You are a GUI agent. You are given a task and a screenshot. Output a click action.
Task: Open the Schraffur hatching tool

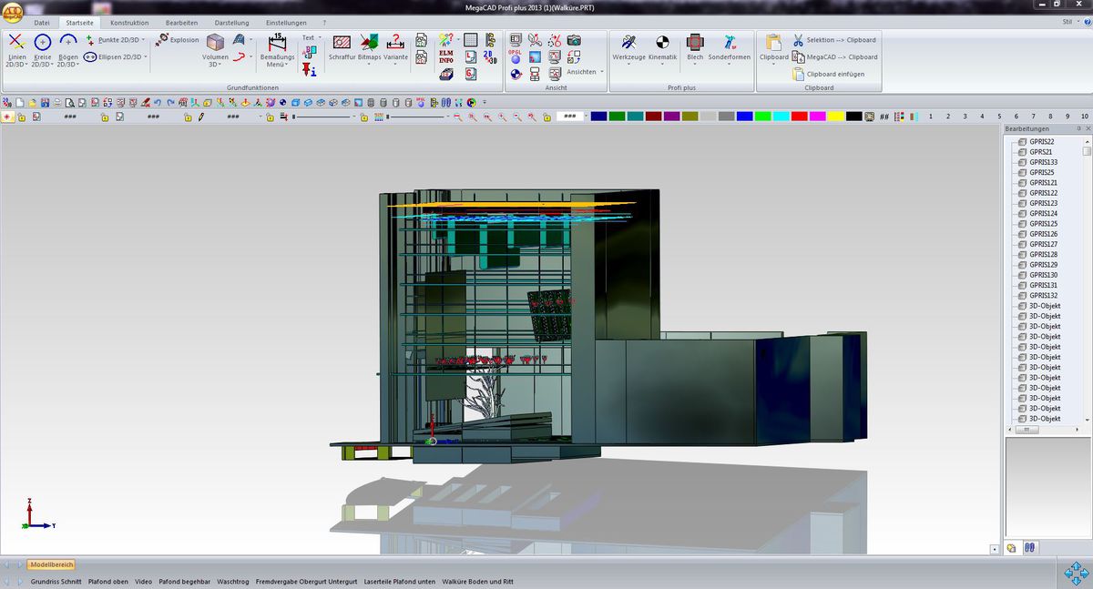tap(342, 44)
